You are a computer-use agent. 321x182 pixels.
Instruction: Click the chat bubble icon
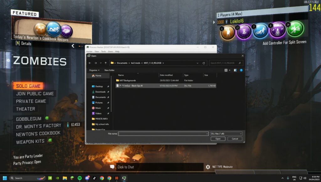point(112,167)
